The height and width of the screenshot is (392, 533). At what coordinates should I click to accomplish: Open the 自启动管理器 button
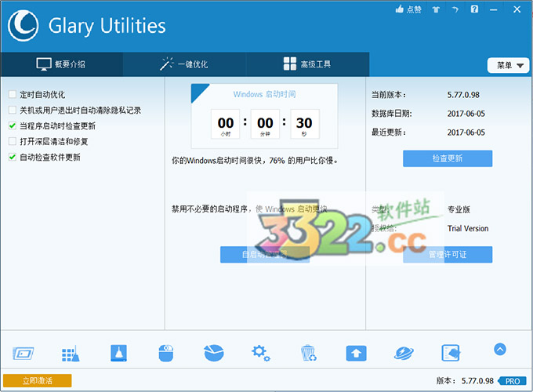pyautogui.click(x=265, y=254)
